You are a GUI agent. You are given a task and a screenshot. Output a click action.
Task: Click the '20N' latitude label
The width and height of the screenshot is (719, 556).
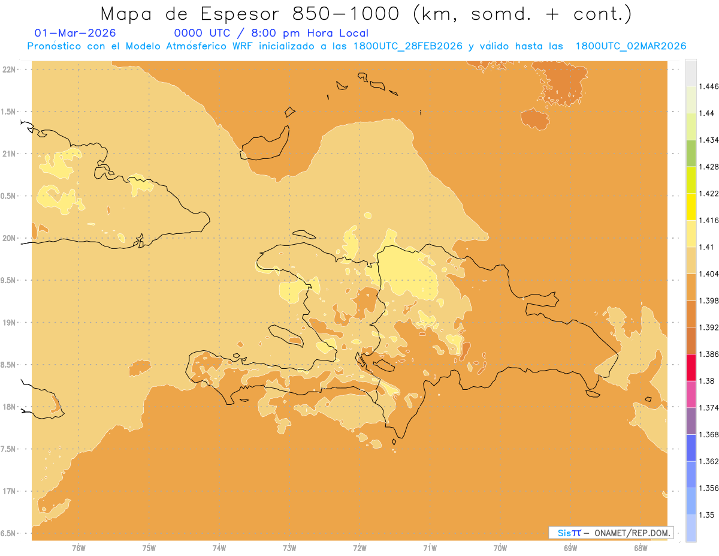click(9, 238)
